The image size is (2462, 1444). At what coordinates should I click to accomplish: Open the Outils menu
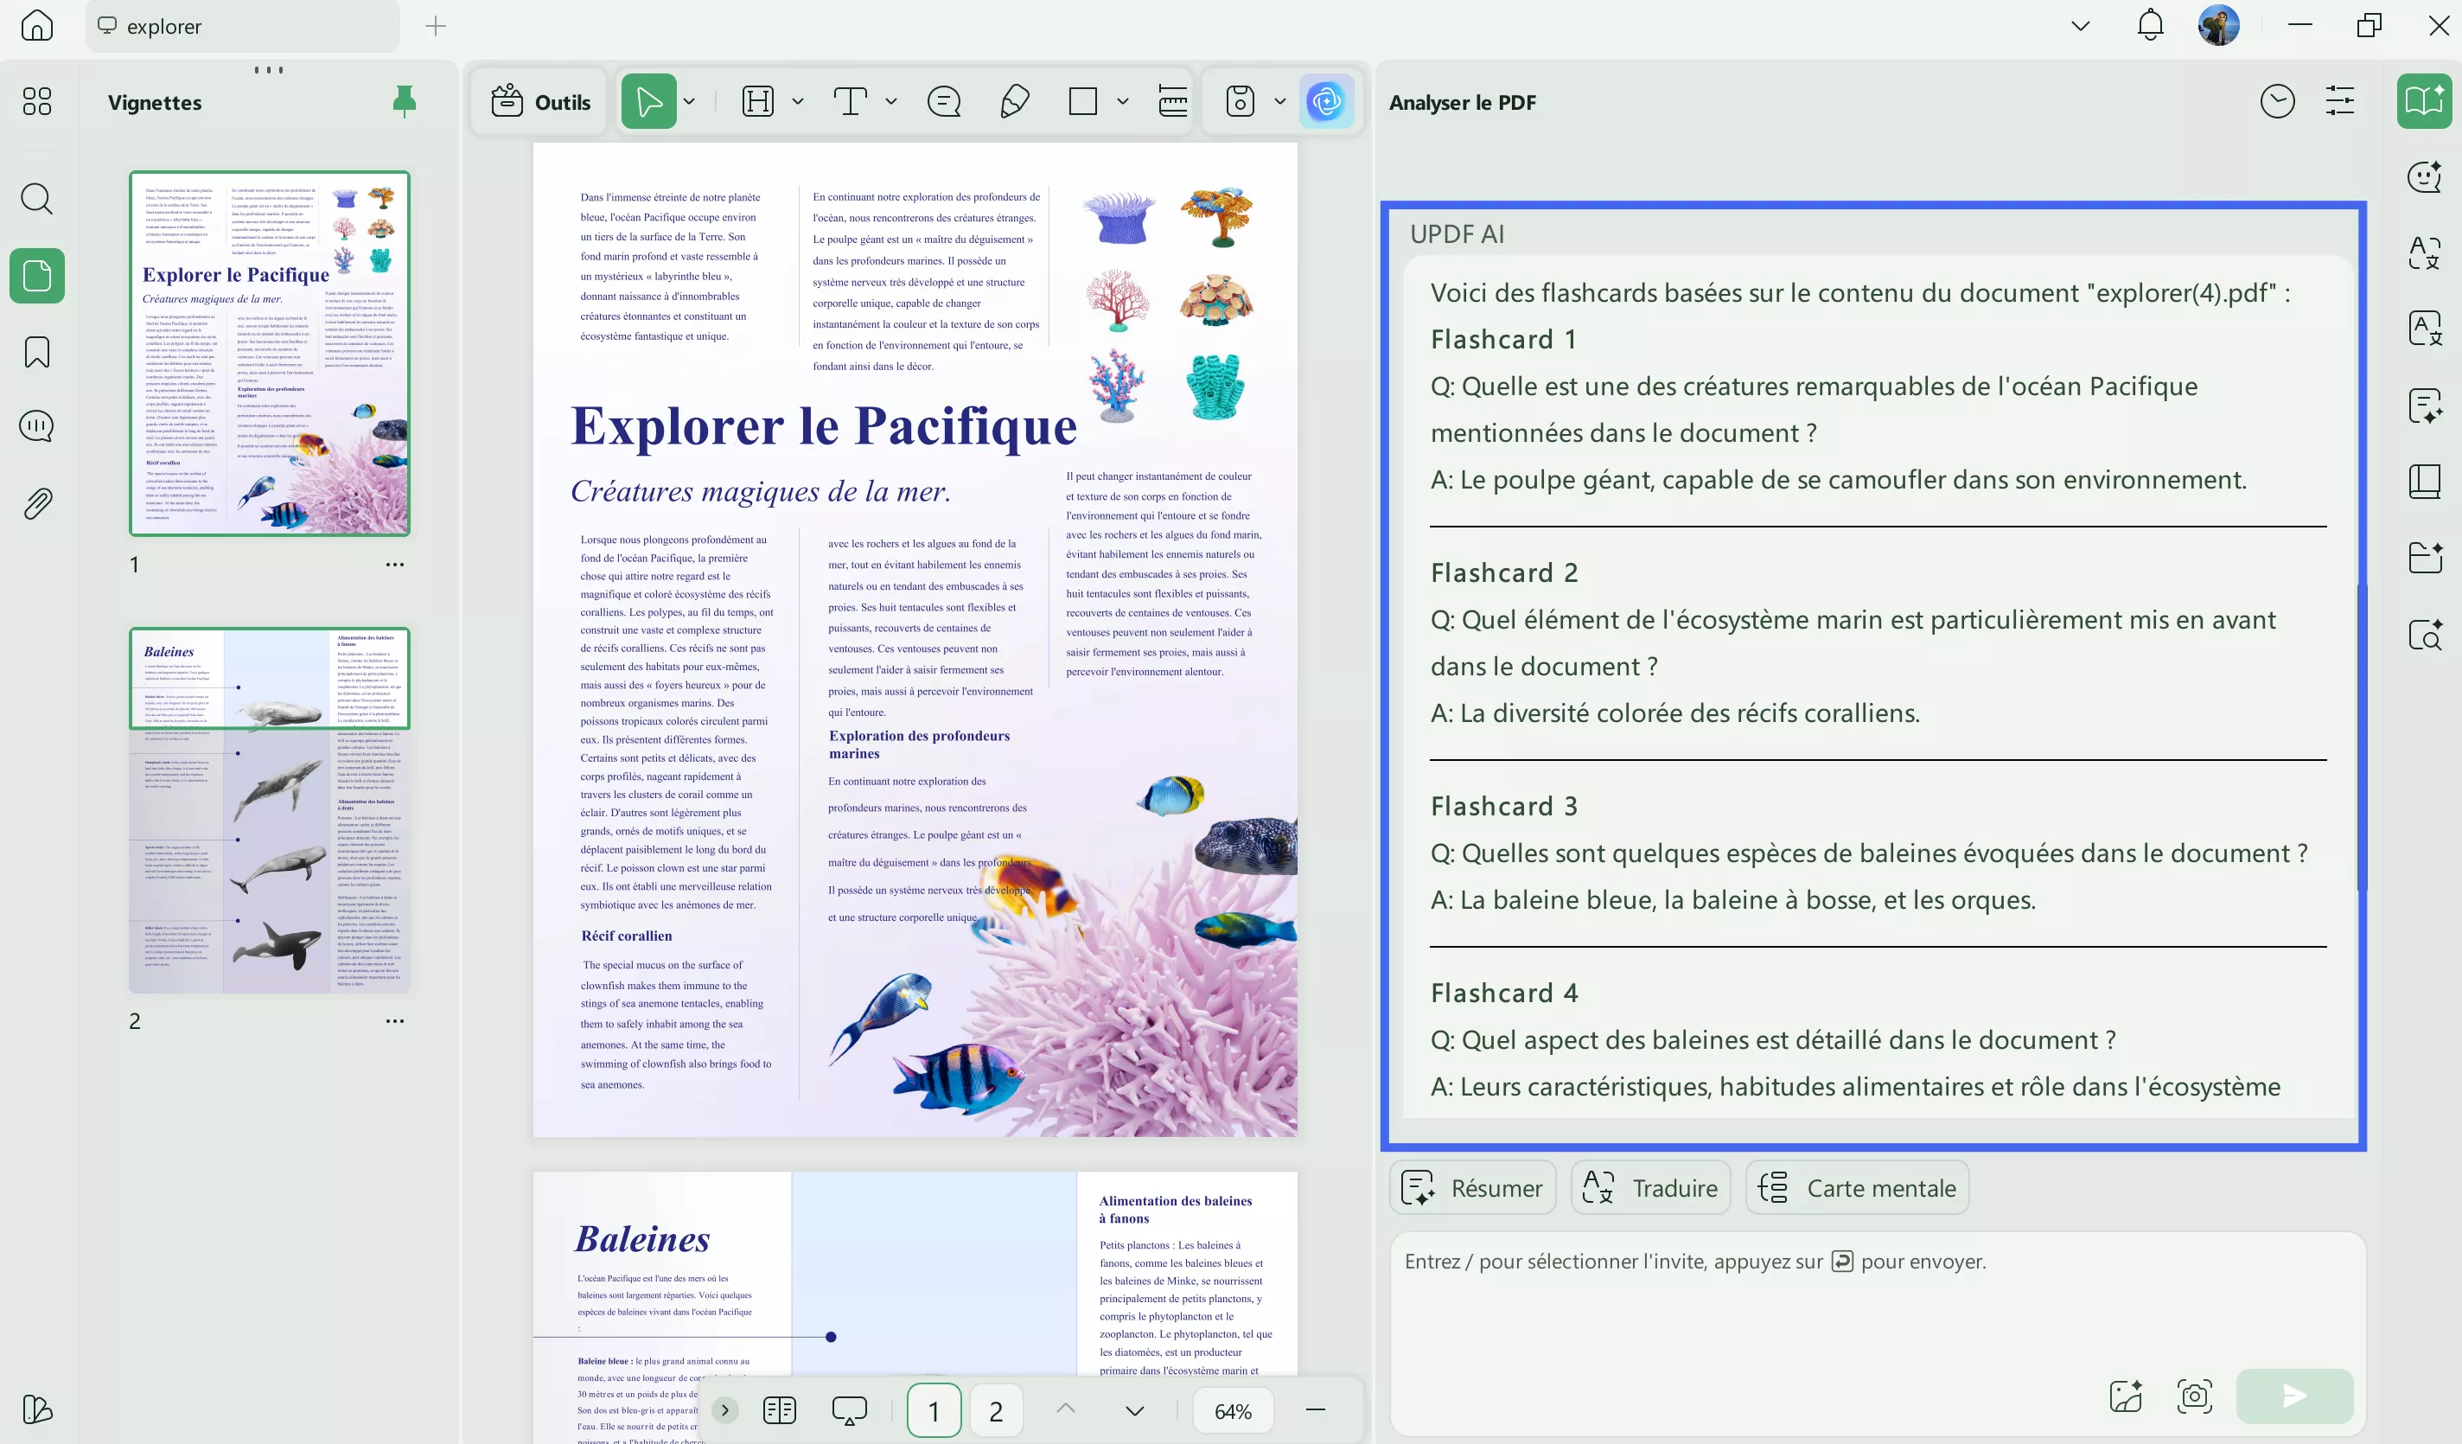coord(539,100)
